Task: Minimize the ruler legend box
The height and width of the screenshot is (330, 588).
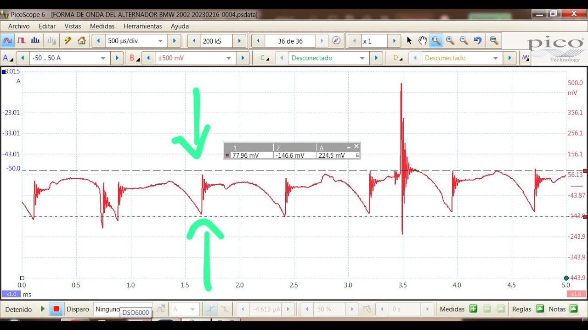Action: coord(349,148)
